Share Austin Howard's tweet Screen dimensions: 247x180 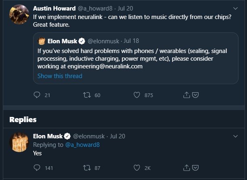point(187,95)
